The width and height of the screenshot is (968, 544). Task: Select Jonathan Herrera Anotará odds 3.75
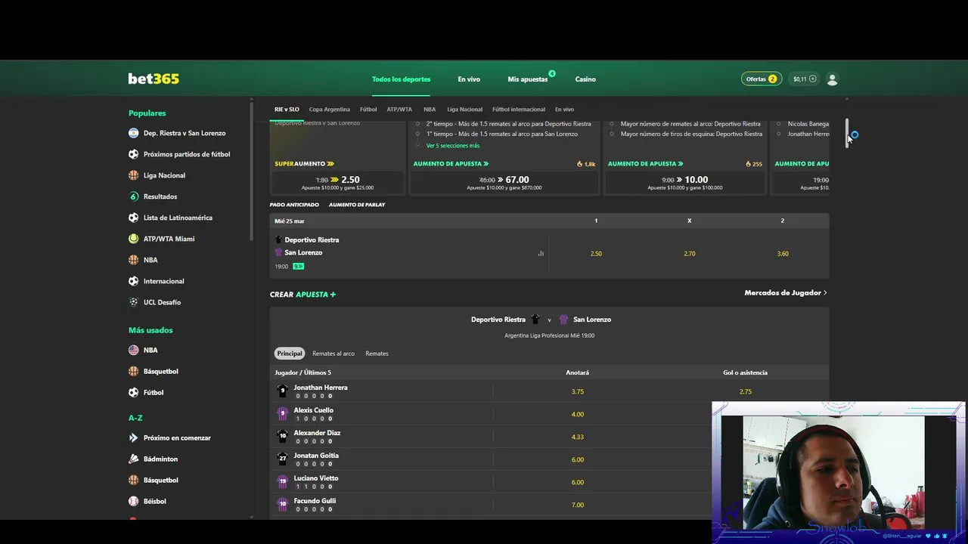coord(578,391)
